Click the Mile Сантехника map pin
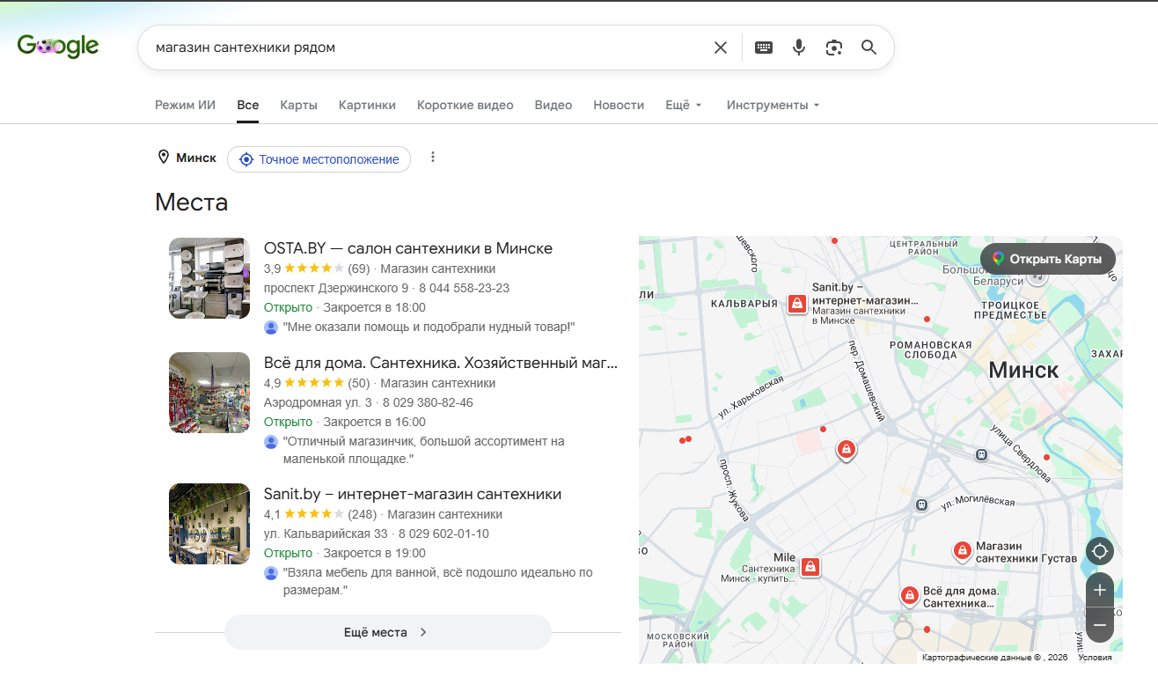The width and height of the screenshot is (1158, 692). (810, 566)
